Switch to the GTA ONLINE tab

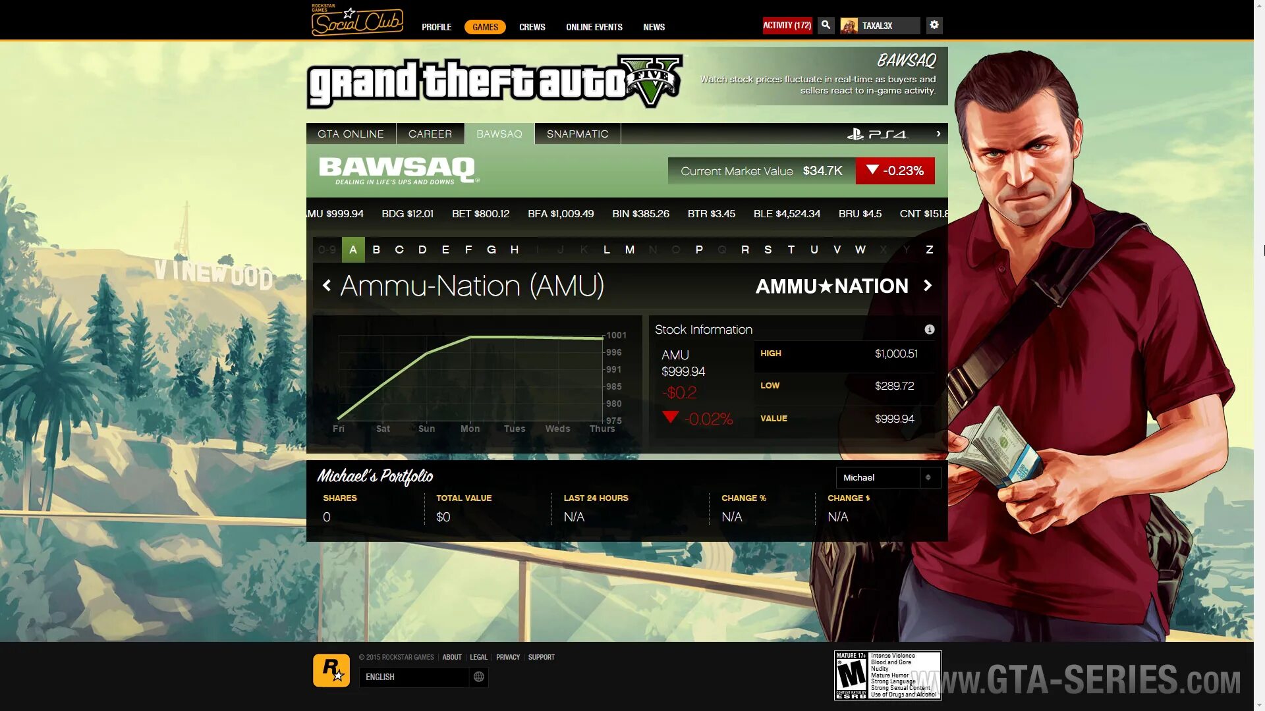pyautogui.click(x=350, y=134)
